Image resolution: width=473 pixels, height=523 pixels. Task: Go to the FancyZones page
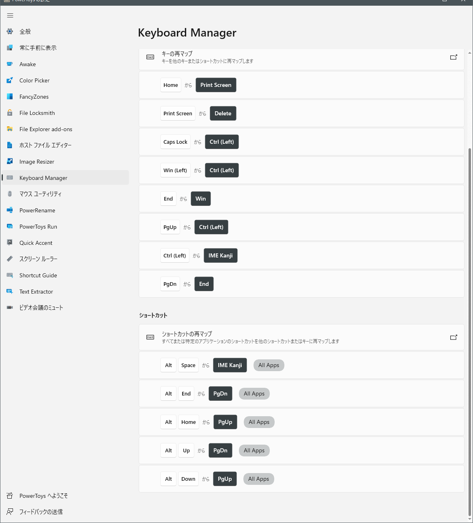(x=65, y=97)
